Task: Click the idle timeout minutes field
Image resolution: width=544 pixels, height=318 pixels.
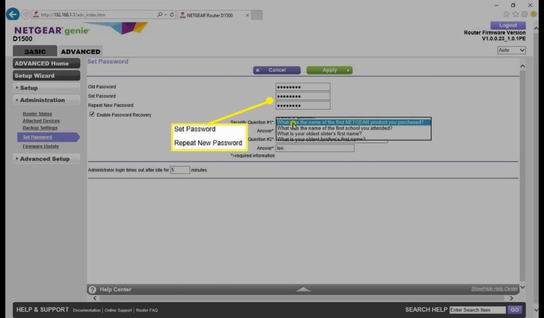Action: 180,170
